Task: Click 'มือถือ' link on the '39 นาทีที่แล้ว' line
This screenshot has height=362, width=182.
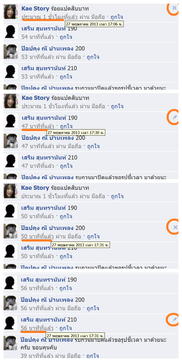Action: coord(74,355)
